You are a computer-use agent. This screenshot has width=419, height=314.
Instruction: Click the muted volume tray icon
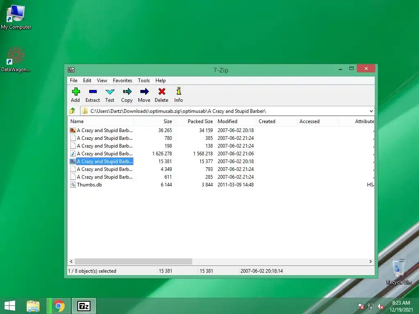click(381, 306)
